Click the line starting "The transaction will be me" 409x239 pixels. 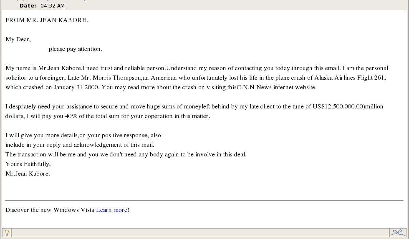126,155
